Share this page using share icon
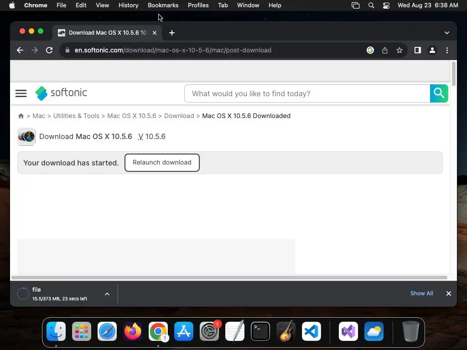 coord(385,50)
